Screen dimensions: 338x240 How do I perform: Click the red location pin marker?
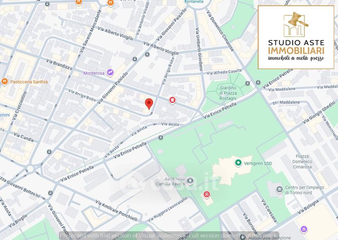[149, 104]
